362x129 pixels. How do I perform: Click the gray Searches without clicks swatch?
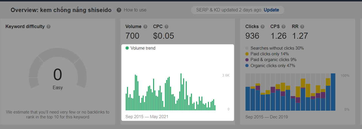(x=247, y=48)
